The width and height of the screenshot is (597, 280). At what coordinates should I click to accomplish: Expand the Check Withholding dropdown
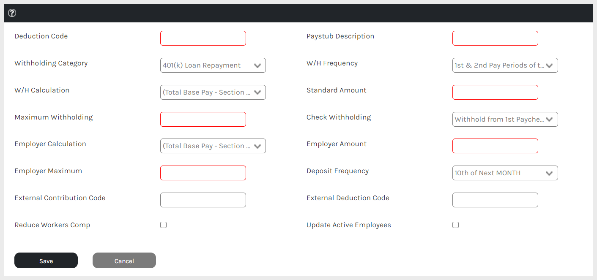(505, 119)
